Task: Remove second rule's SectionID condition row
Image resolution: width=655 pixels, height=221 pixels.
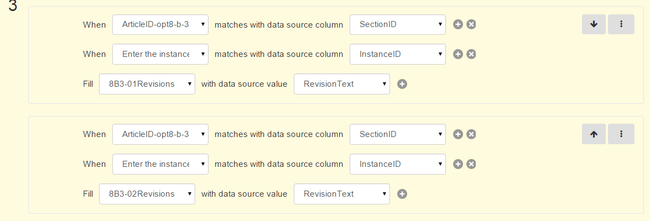Action: pyautogui.click(x=471, y=134)
